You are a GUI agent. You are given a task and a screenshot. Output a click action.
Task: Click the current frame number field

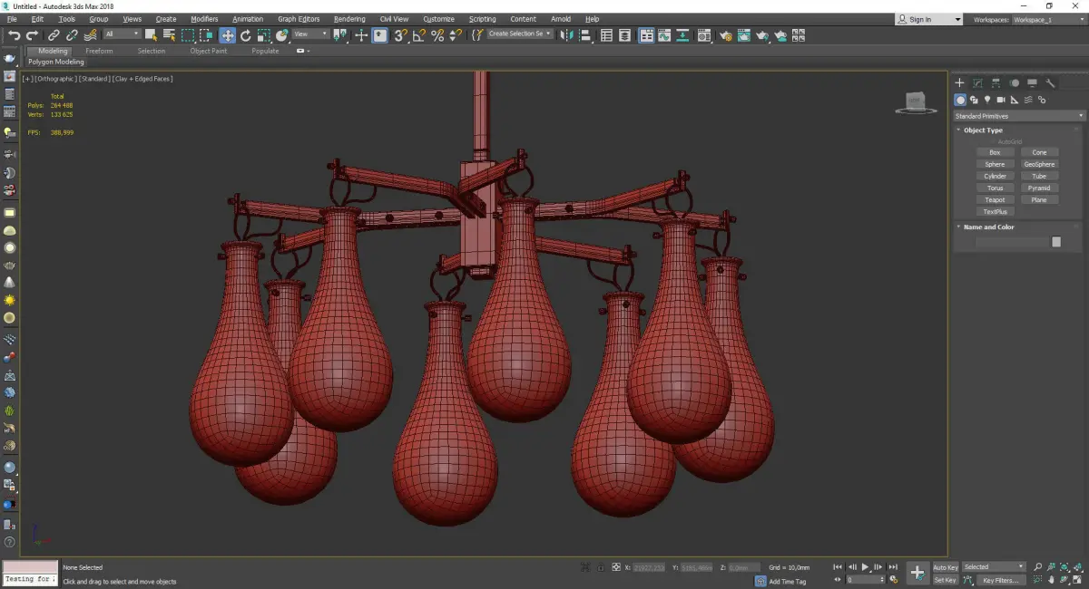pyautogui.click(x=864, y=580)
